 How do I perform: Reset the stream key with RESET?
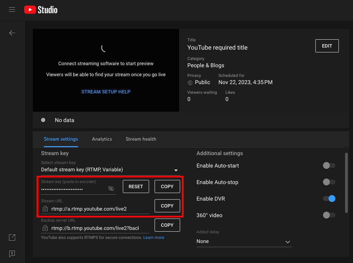pos(136,186)
